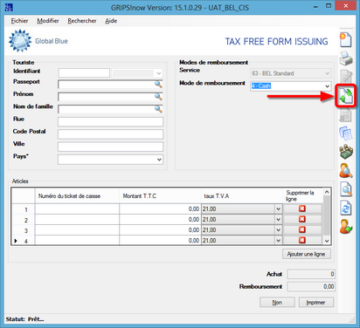360x328 pixels.
Task: Click the Montant T.T.C column header
Action: pyautogui.click(x=160, y=196)
